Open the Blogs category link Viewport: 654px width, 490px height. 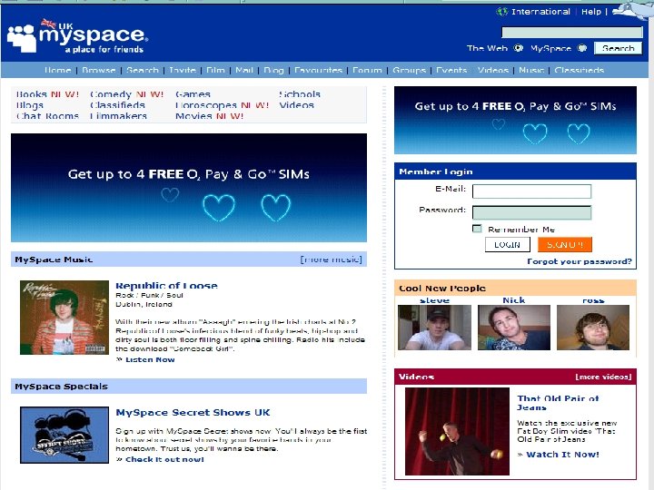coord(30,105)
